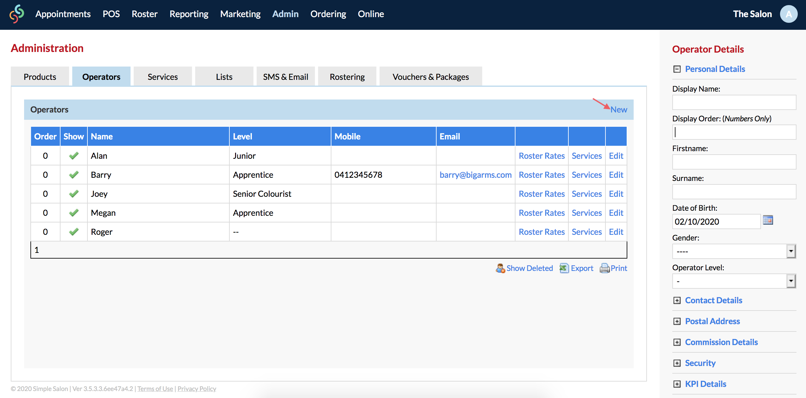The height and width of the screenshot is (398, 806).
Task: Open Roster Rates for Roger
Action: [x=542, y=232]
